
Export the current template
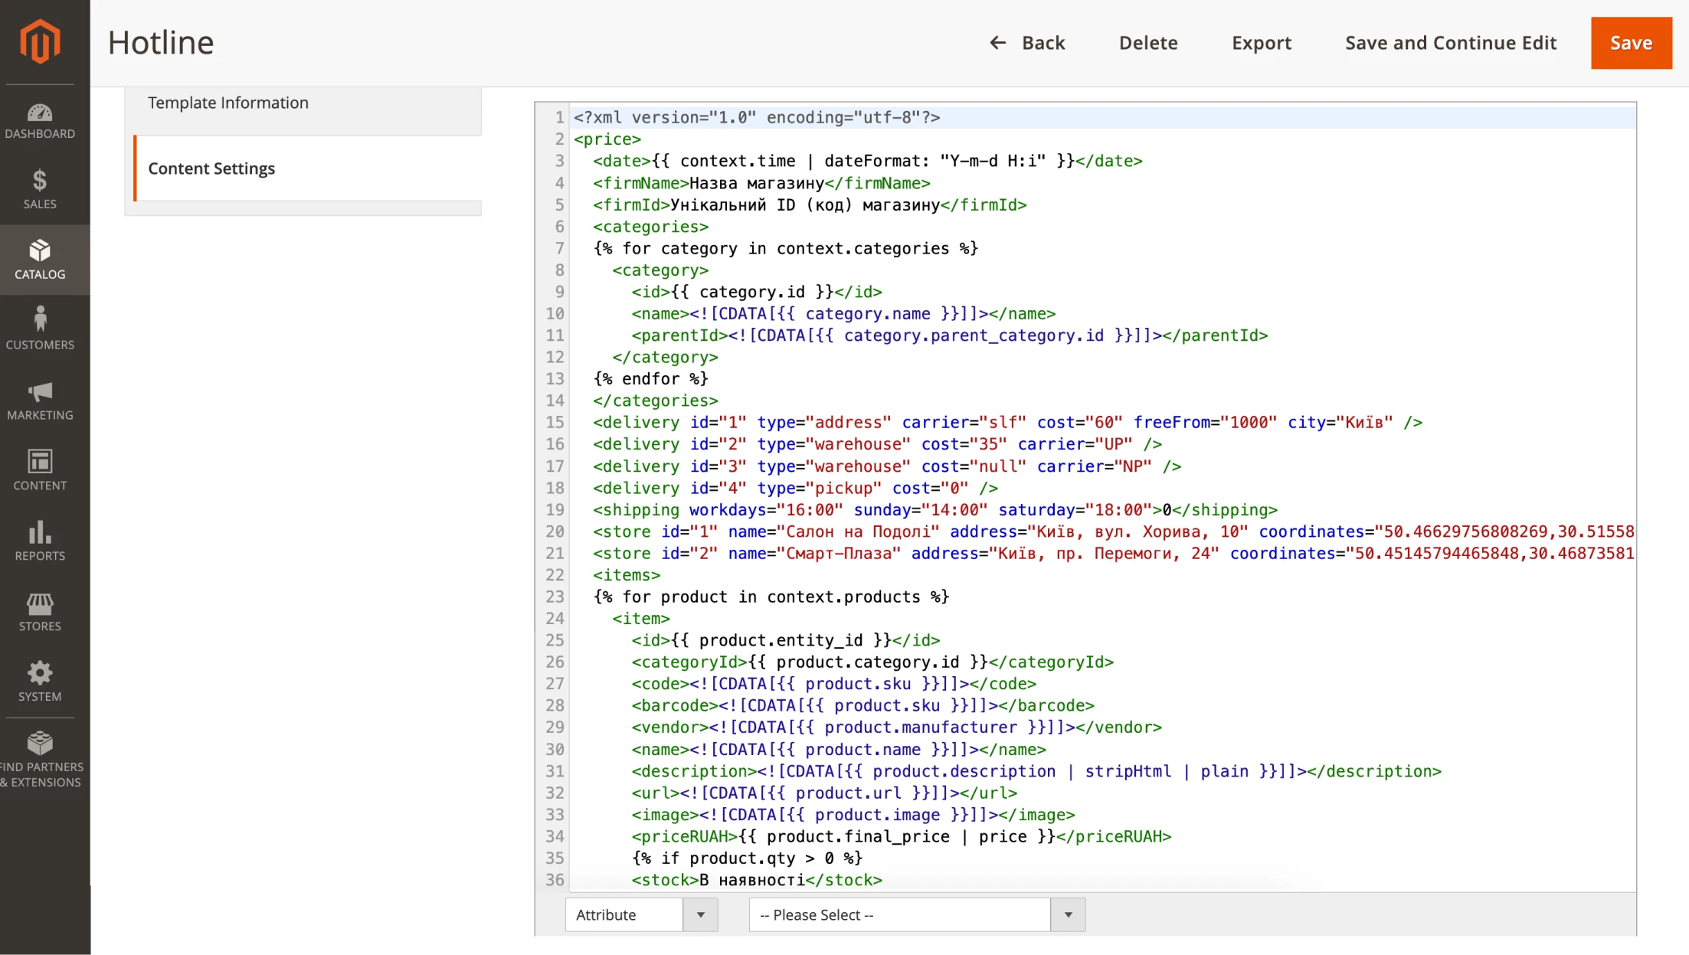coord(1261,43)
